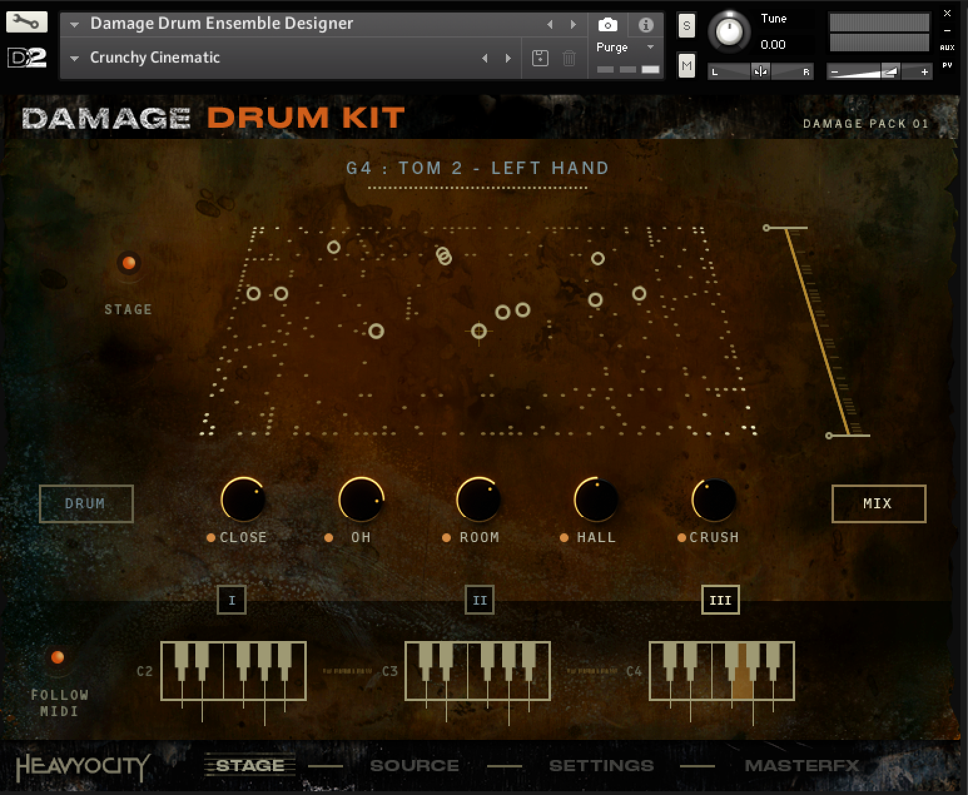Open the wrench instrument edit icon
The height and width of the screenshot is (795, 968).
click(26, 23)
